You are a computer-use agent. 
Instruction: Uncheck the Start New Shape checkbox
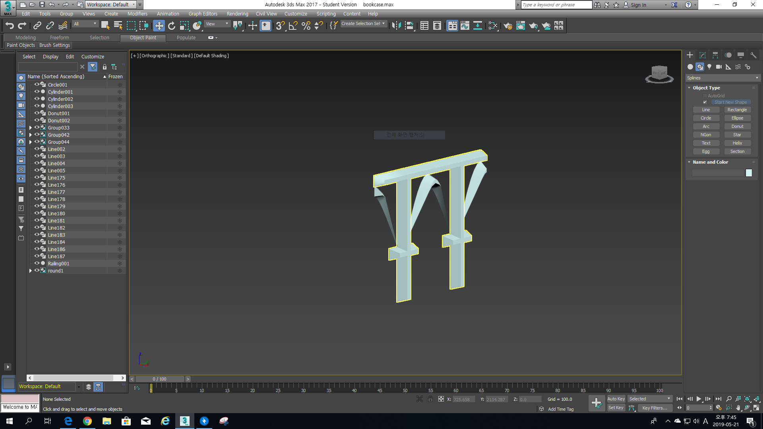705,102
